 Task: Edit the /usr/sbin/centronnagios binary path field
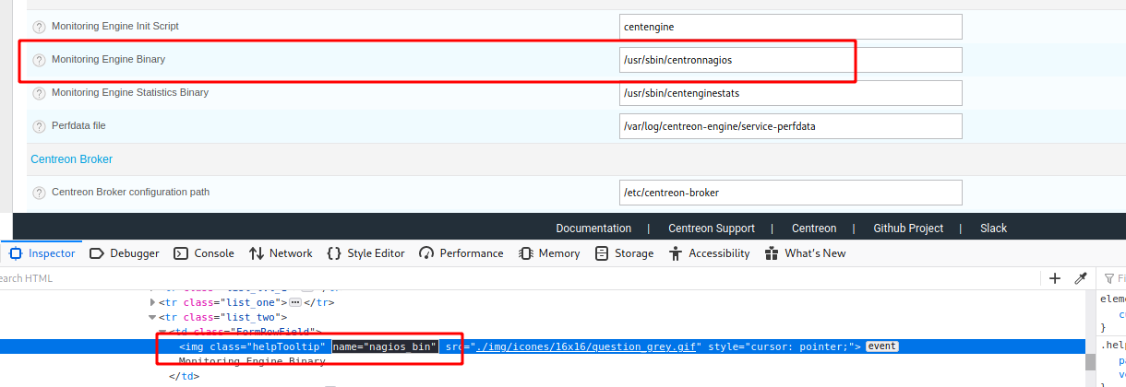pyautogui.click(x=791, y=60)
